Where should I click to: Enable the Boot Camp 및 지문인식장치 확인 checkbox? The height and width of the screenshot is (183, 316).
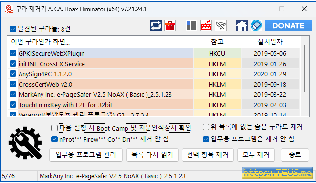(54, 128)
